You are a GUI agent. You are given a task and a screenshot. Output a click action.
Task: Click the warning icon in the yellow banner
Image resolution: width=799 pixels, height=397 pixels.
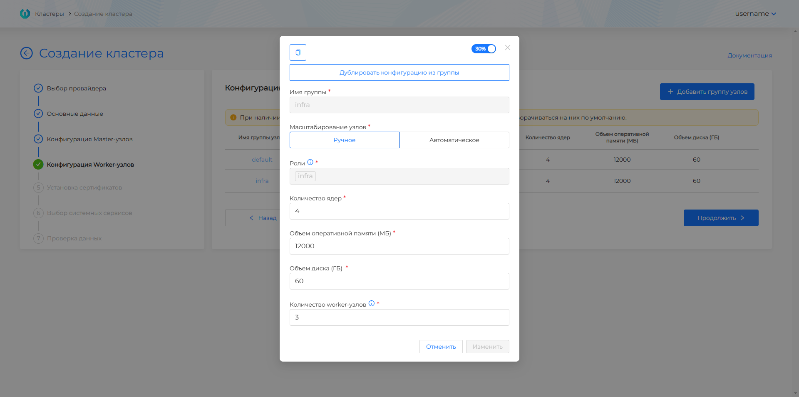click(233, 117)
